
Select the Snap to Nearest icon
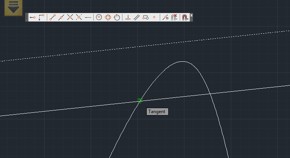(x=165, y=17)
